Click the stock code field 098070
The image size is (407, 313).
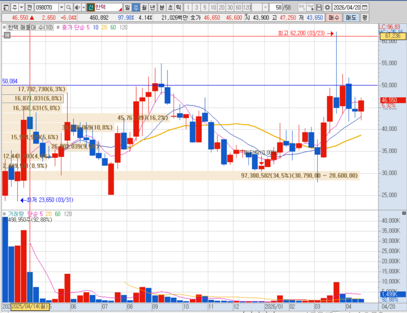pos(47,7)
